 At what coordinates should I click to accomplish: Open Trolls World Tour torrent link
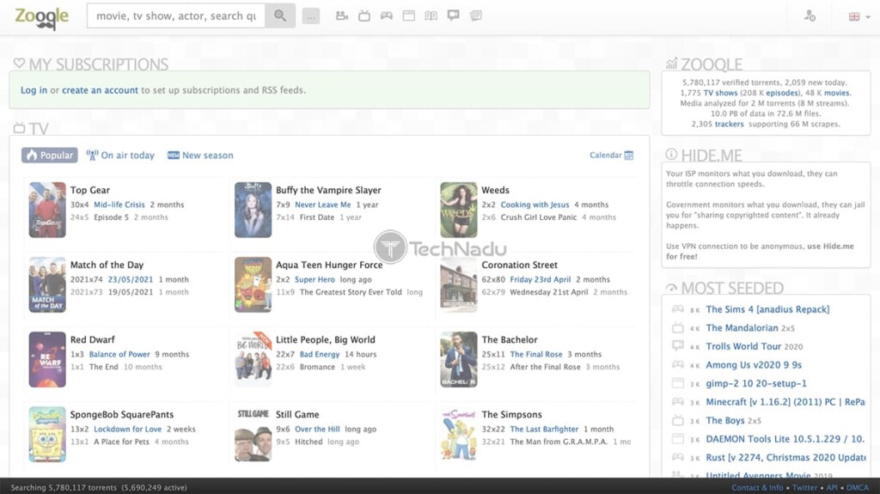[x=743, y=346]
